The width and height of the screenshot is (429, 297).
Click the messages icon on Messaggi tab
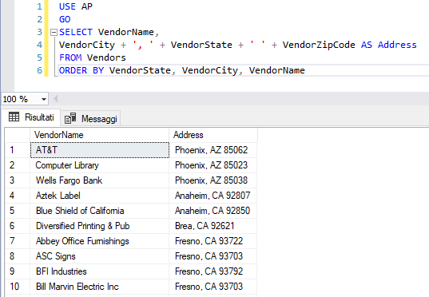point(70,118)
